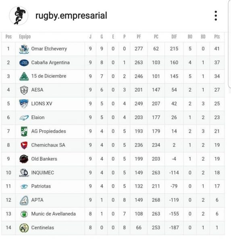Viewport: 231px width, 242px height.
Task: Click the AESA shield crest
Action: coord(24,90)
